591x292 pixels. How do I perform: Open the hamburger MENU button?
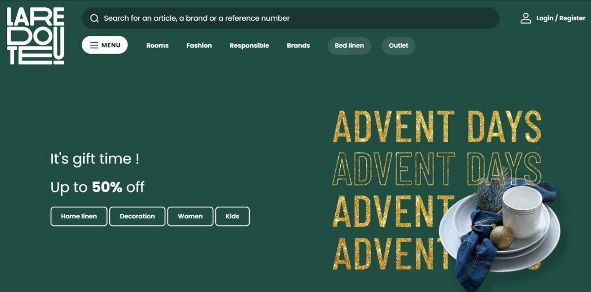pyautogui.click(x=105, y=45)
